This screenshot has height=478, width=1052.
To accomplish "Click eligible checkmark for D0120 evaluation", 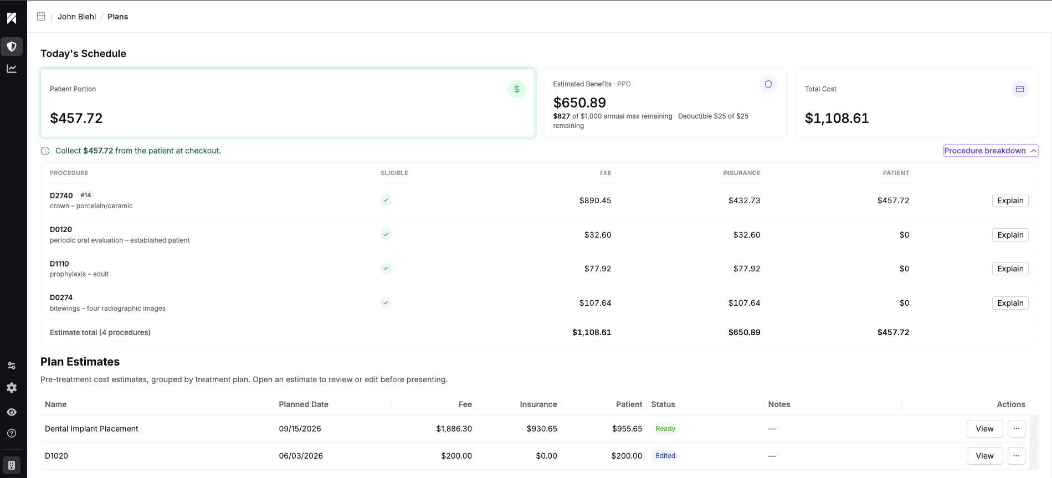I will pos(386,234).
